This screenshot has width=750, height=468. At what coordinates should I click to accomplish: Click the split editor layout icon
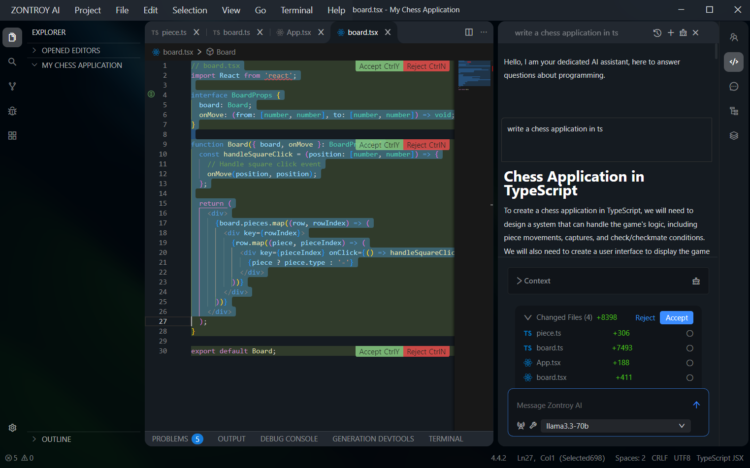point(469,32)
